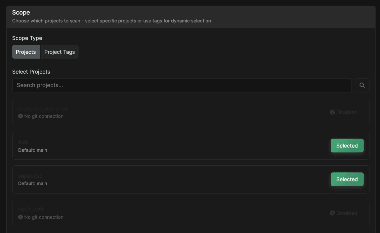Click the Scope section heading
The image size is (380, 233).
21,13
